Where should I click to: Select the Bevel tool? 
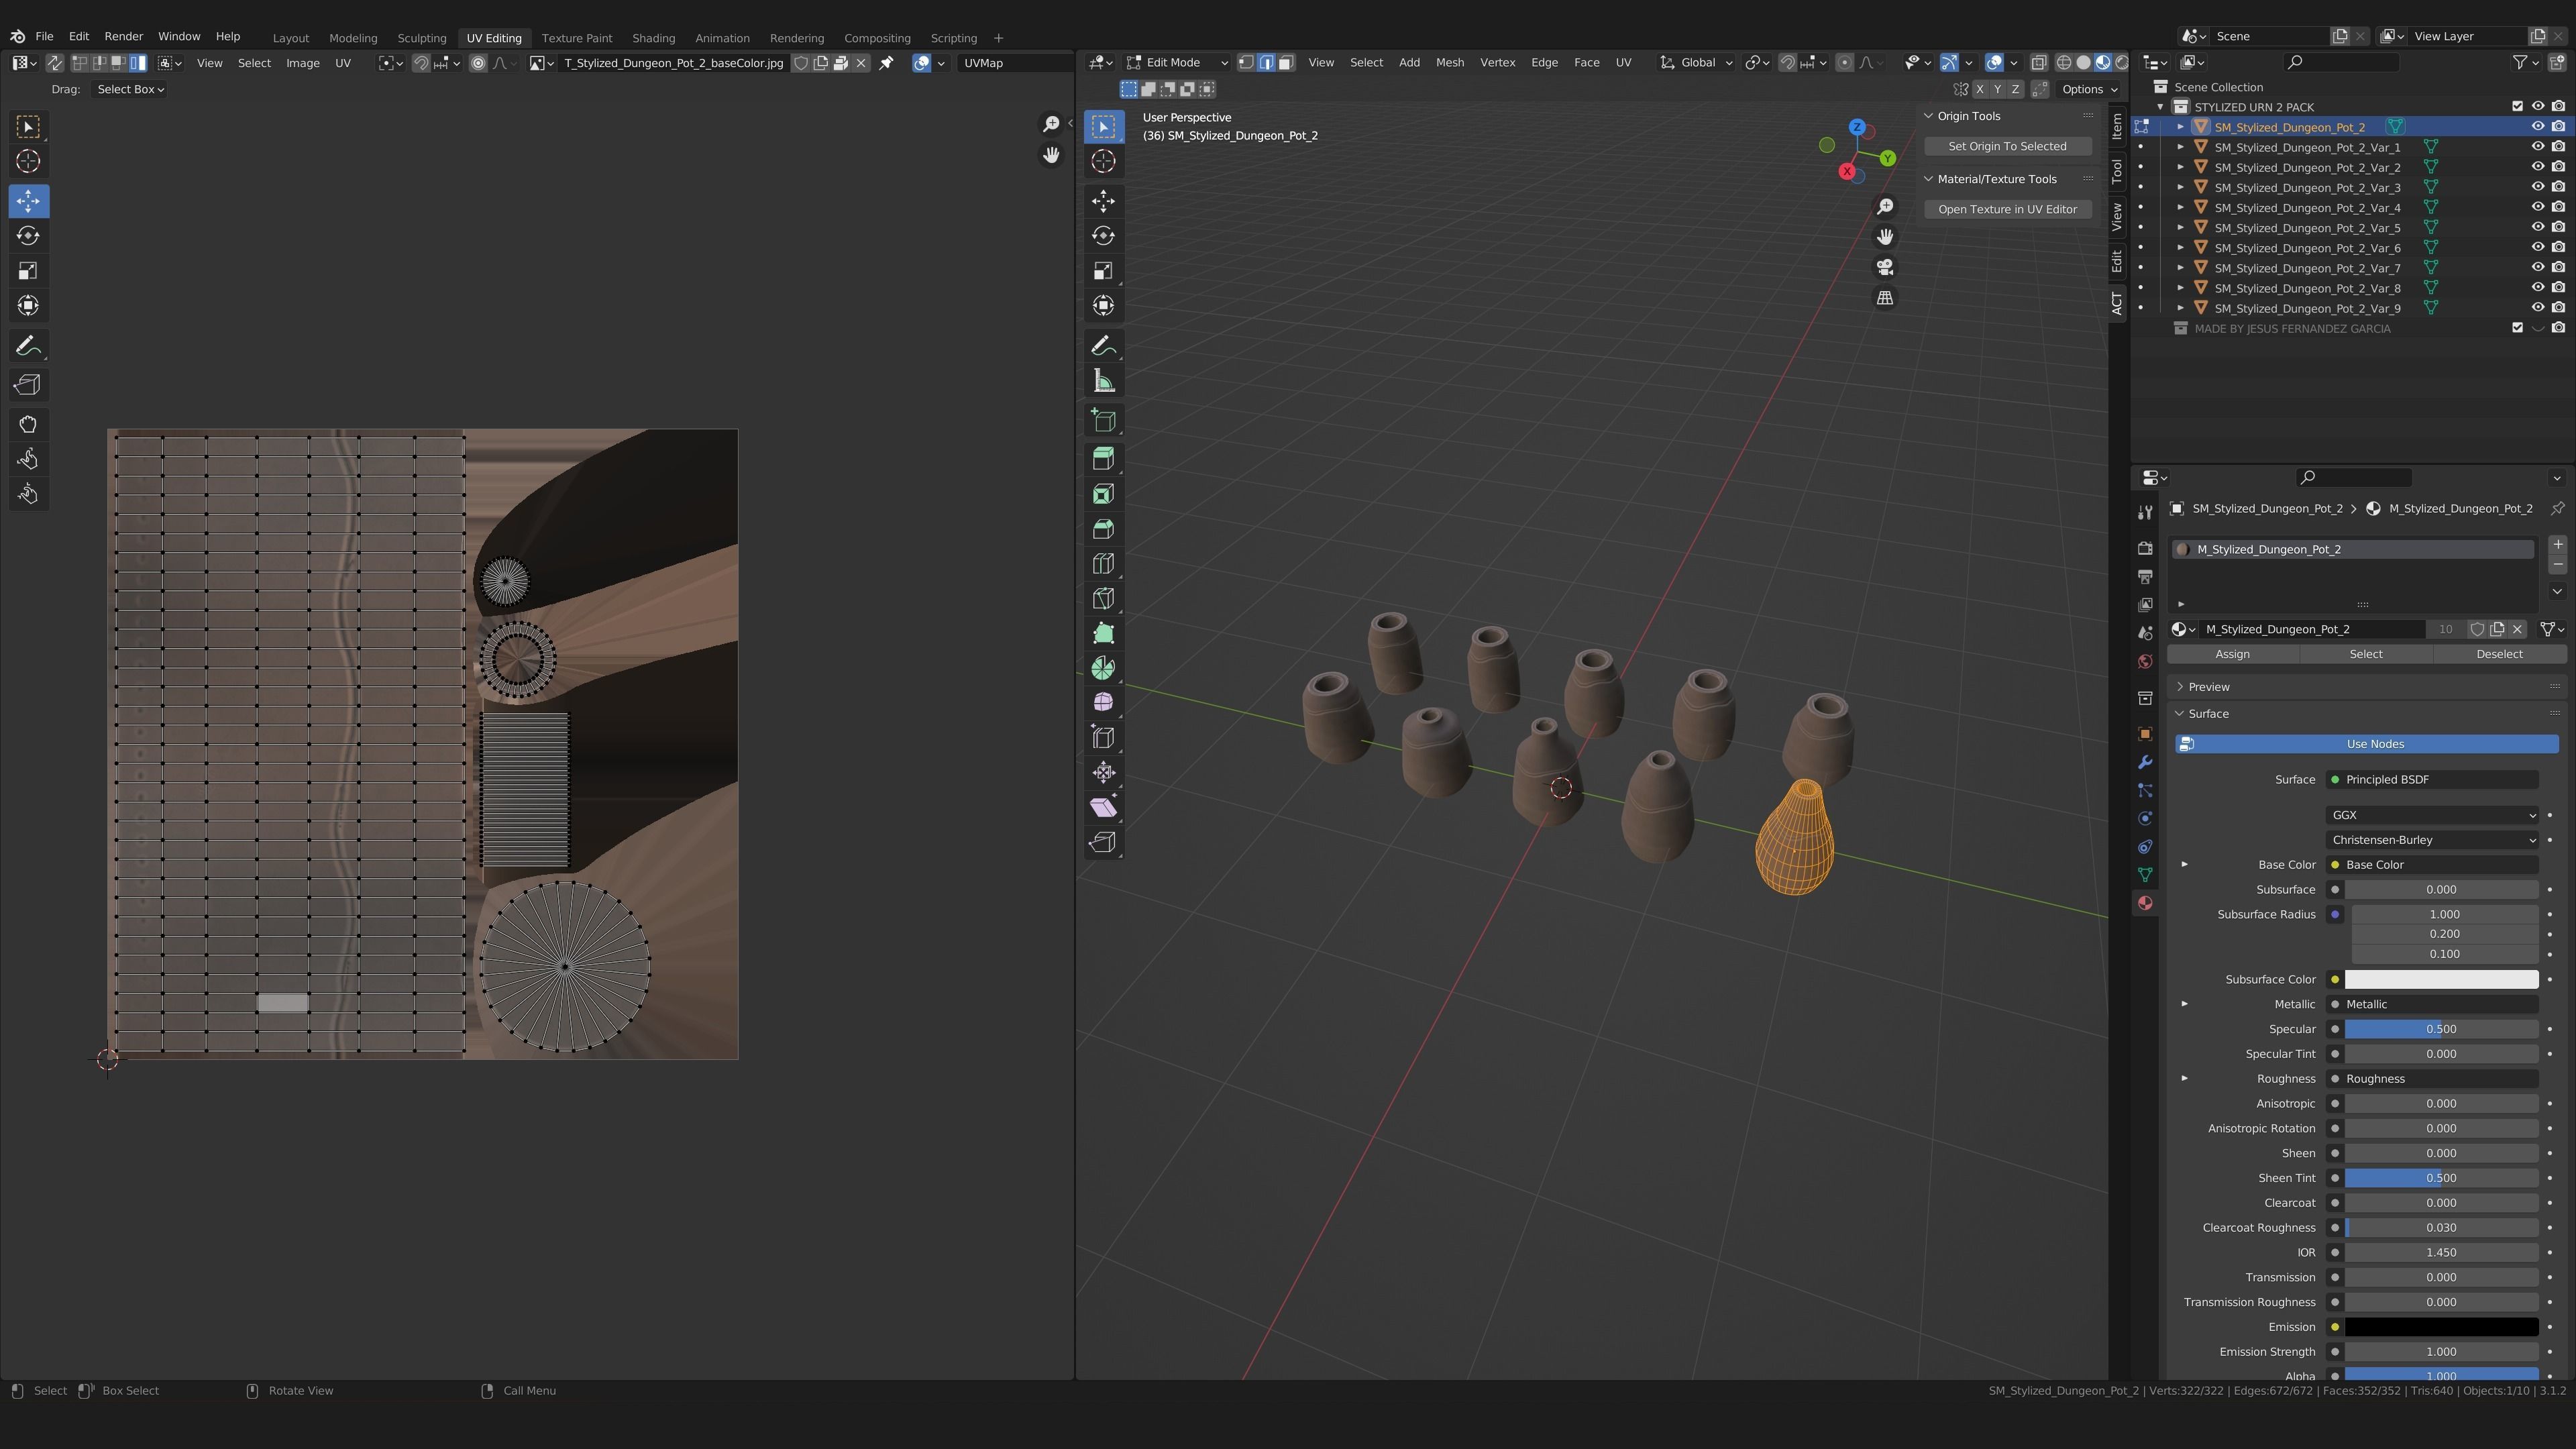[1103, 529]
